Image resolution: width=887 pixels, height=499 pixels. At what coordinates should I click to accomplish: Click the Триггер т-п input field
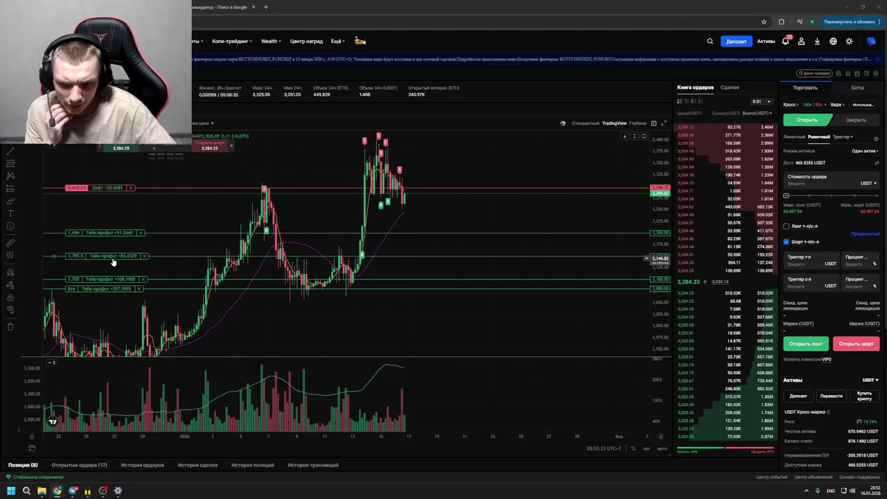(x=811, y=261)
